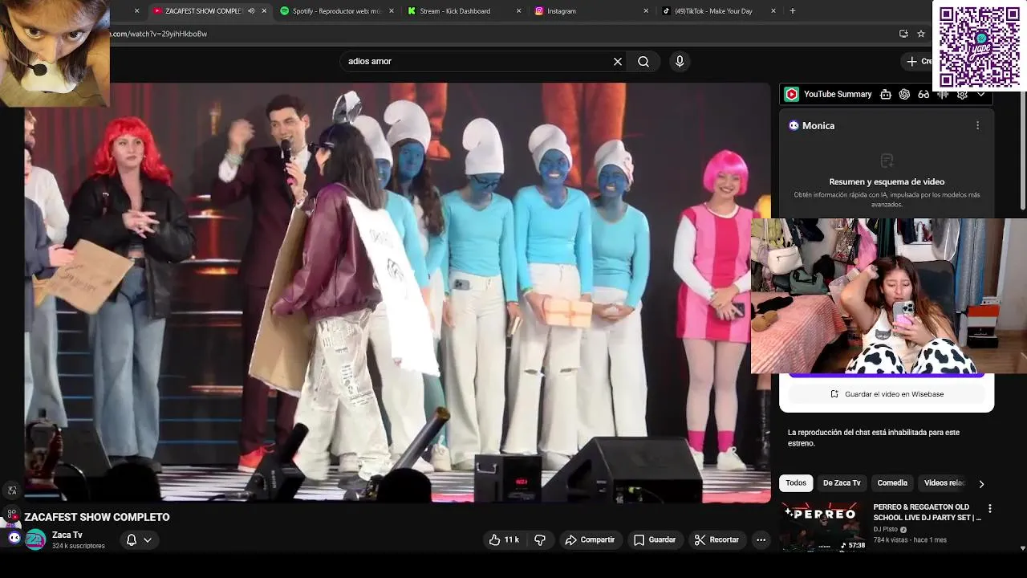Open a new browser tab
Viewport: 1027px width, 578px height.
pos(793,11)
